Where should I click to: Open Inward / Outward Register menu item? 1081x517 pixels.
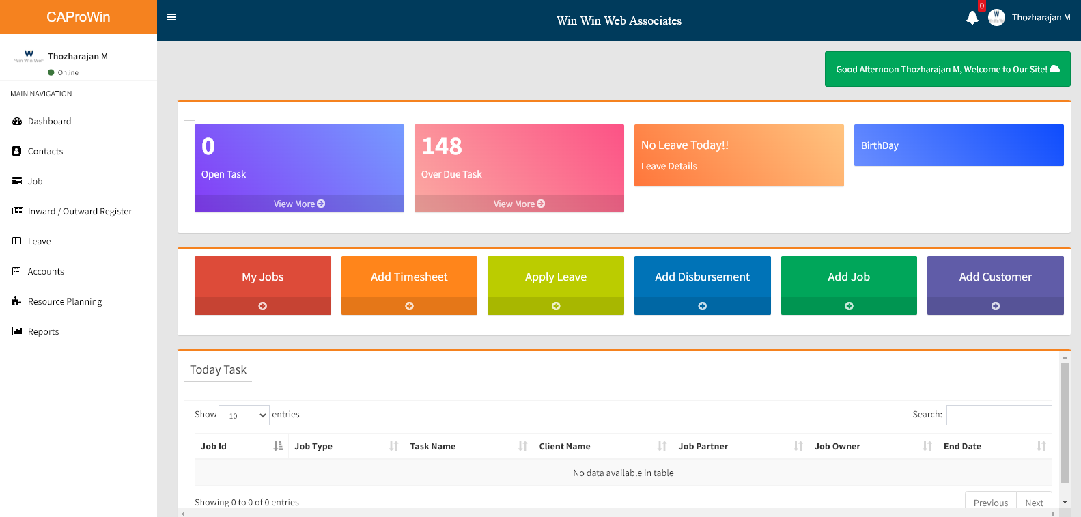[x=79, y=212]
